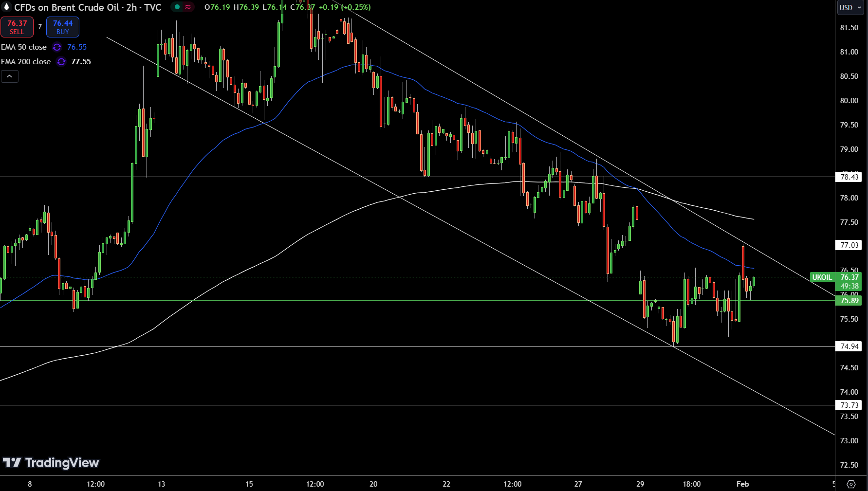Click the 75.89 green price label
This screenshot has height=491, width=868.
click(x=849, y=301)
